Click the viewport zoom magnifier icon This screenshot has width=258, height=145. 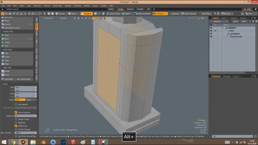coord(196,18)
